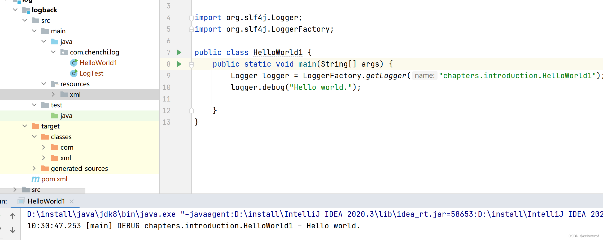Click line number 10 in gutter
This screenshot has height=240, width=603.
coord(167,87)
